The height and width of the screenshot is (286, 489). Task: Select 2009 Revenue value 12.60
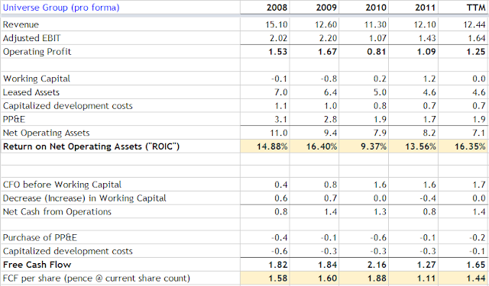point(326,24)
